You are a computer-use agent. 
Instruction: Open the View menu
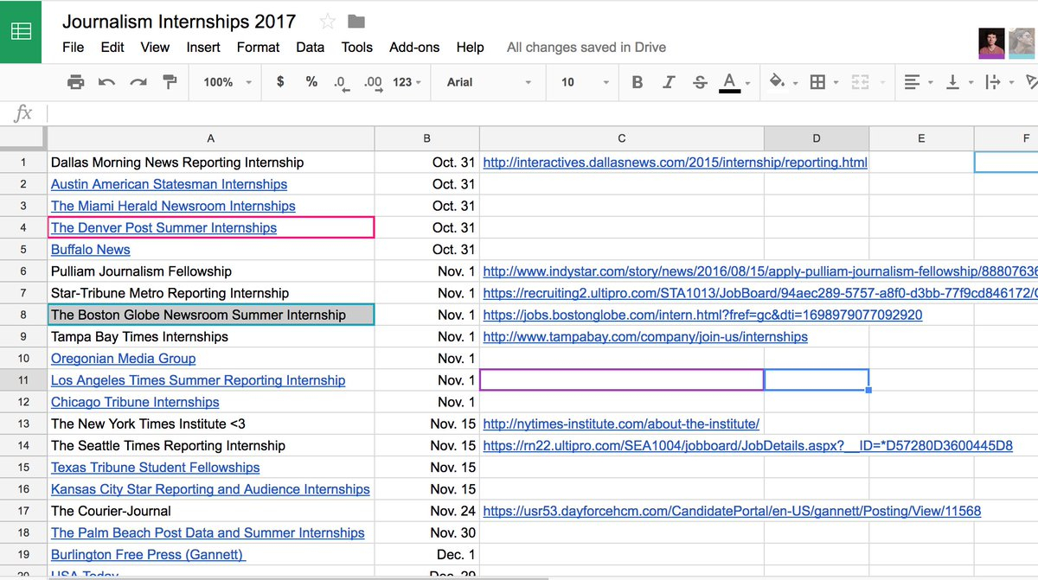pyautogui.click(x=155, y=48)
